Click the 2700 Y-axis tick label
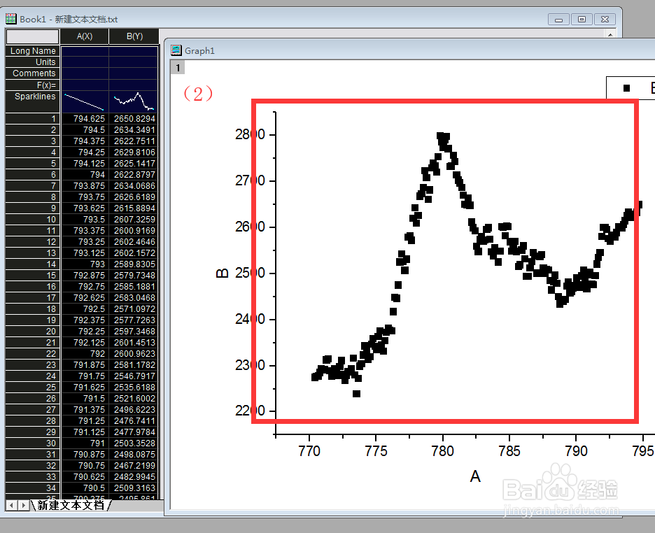Image resolution: width=655 pixels, height=533 pixels. [x=250, y=180]
